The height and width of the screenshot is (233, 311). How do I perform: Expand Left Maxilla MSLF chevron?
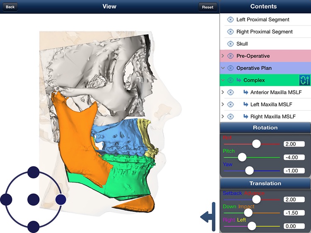(223, 104)
